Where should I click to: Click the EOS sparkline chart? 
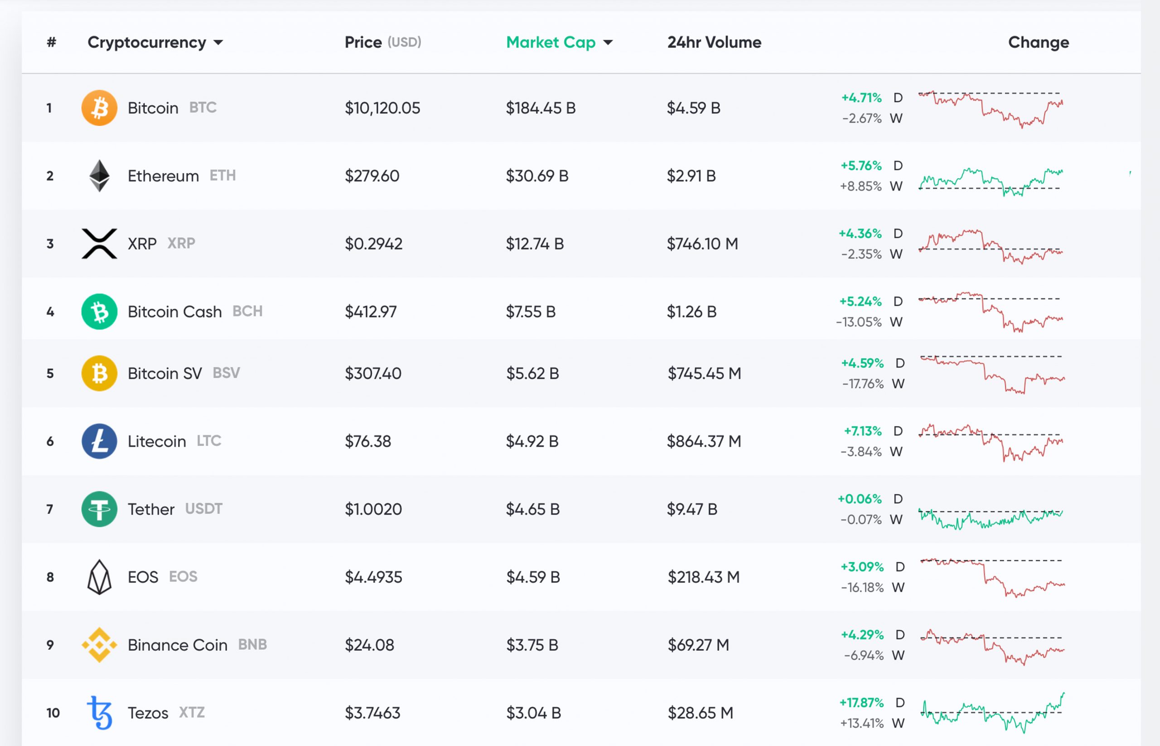click(x=992, y=578)
